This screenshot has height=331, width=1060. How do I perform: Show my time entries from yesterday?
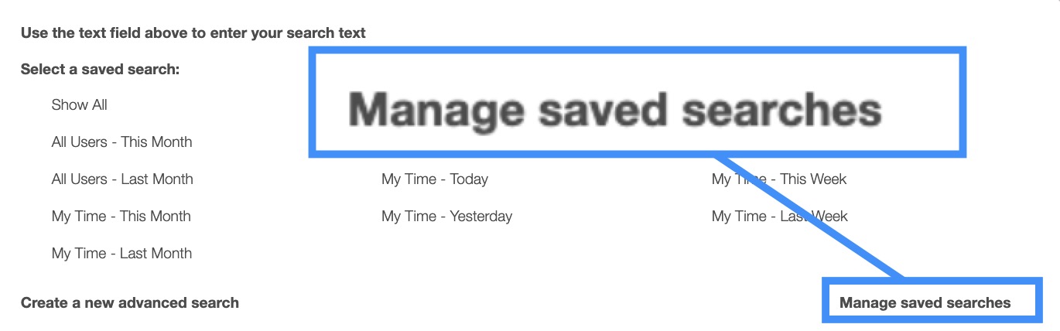tap(446, 217)
